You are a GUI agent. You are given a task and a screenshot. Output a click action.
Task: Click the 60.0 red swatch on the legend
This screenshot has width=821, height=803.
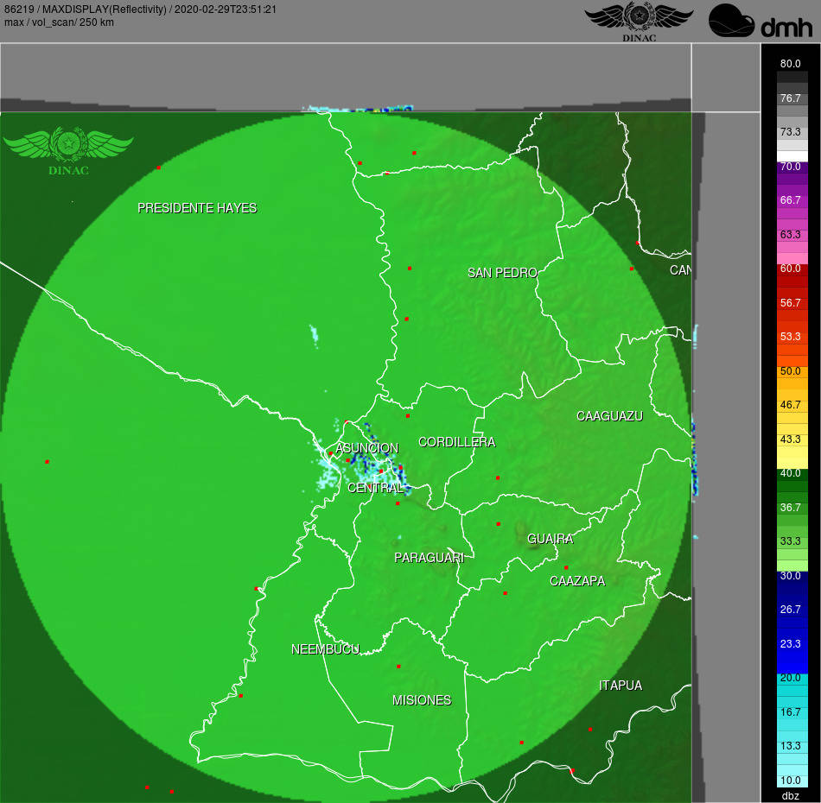tap(792, 269)
